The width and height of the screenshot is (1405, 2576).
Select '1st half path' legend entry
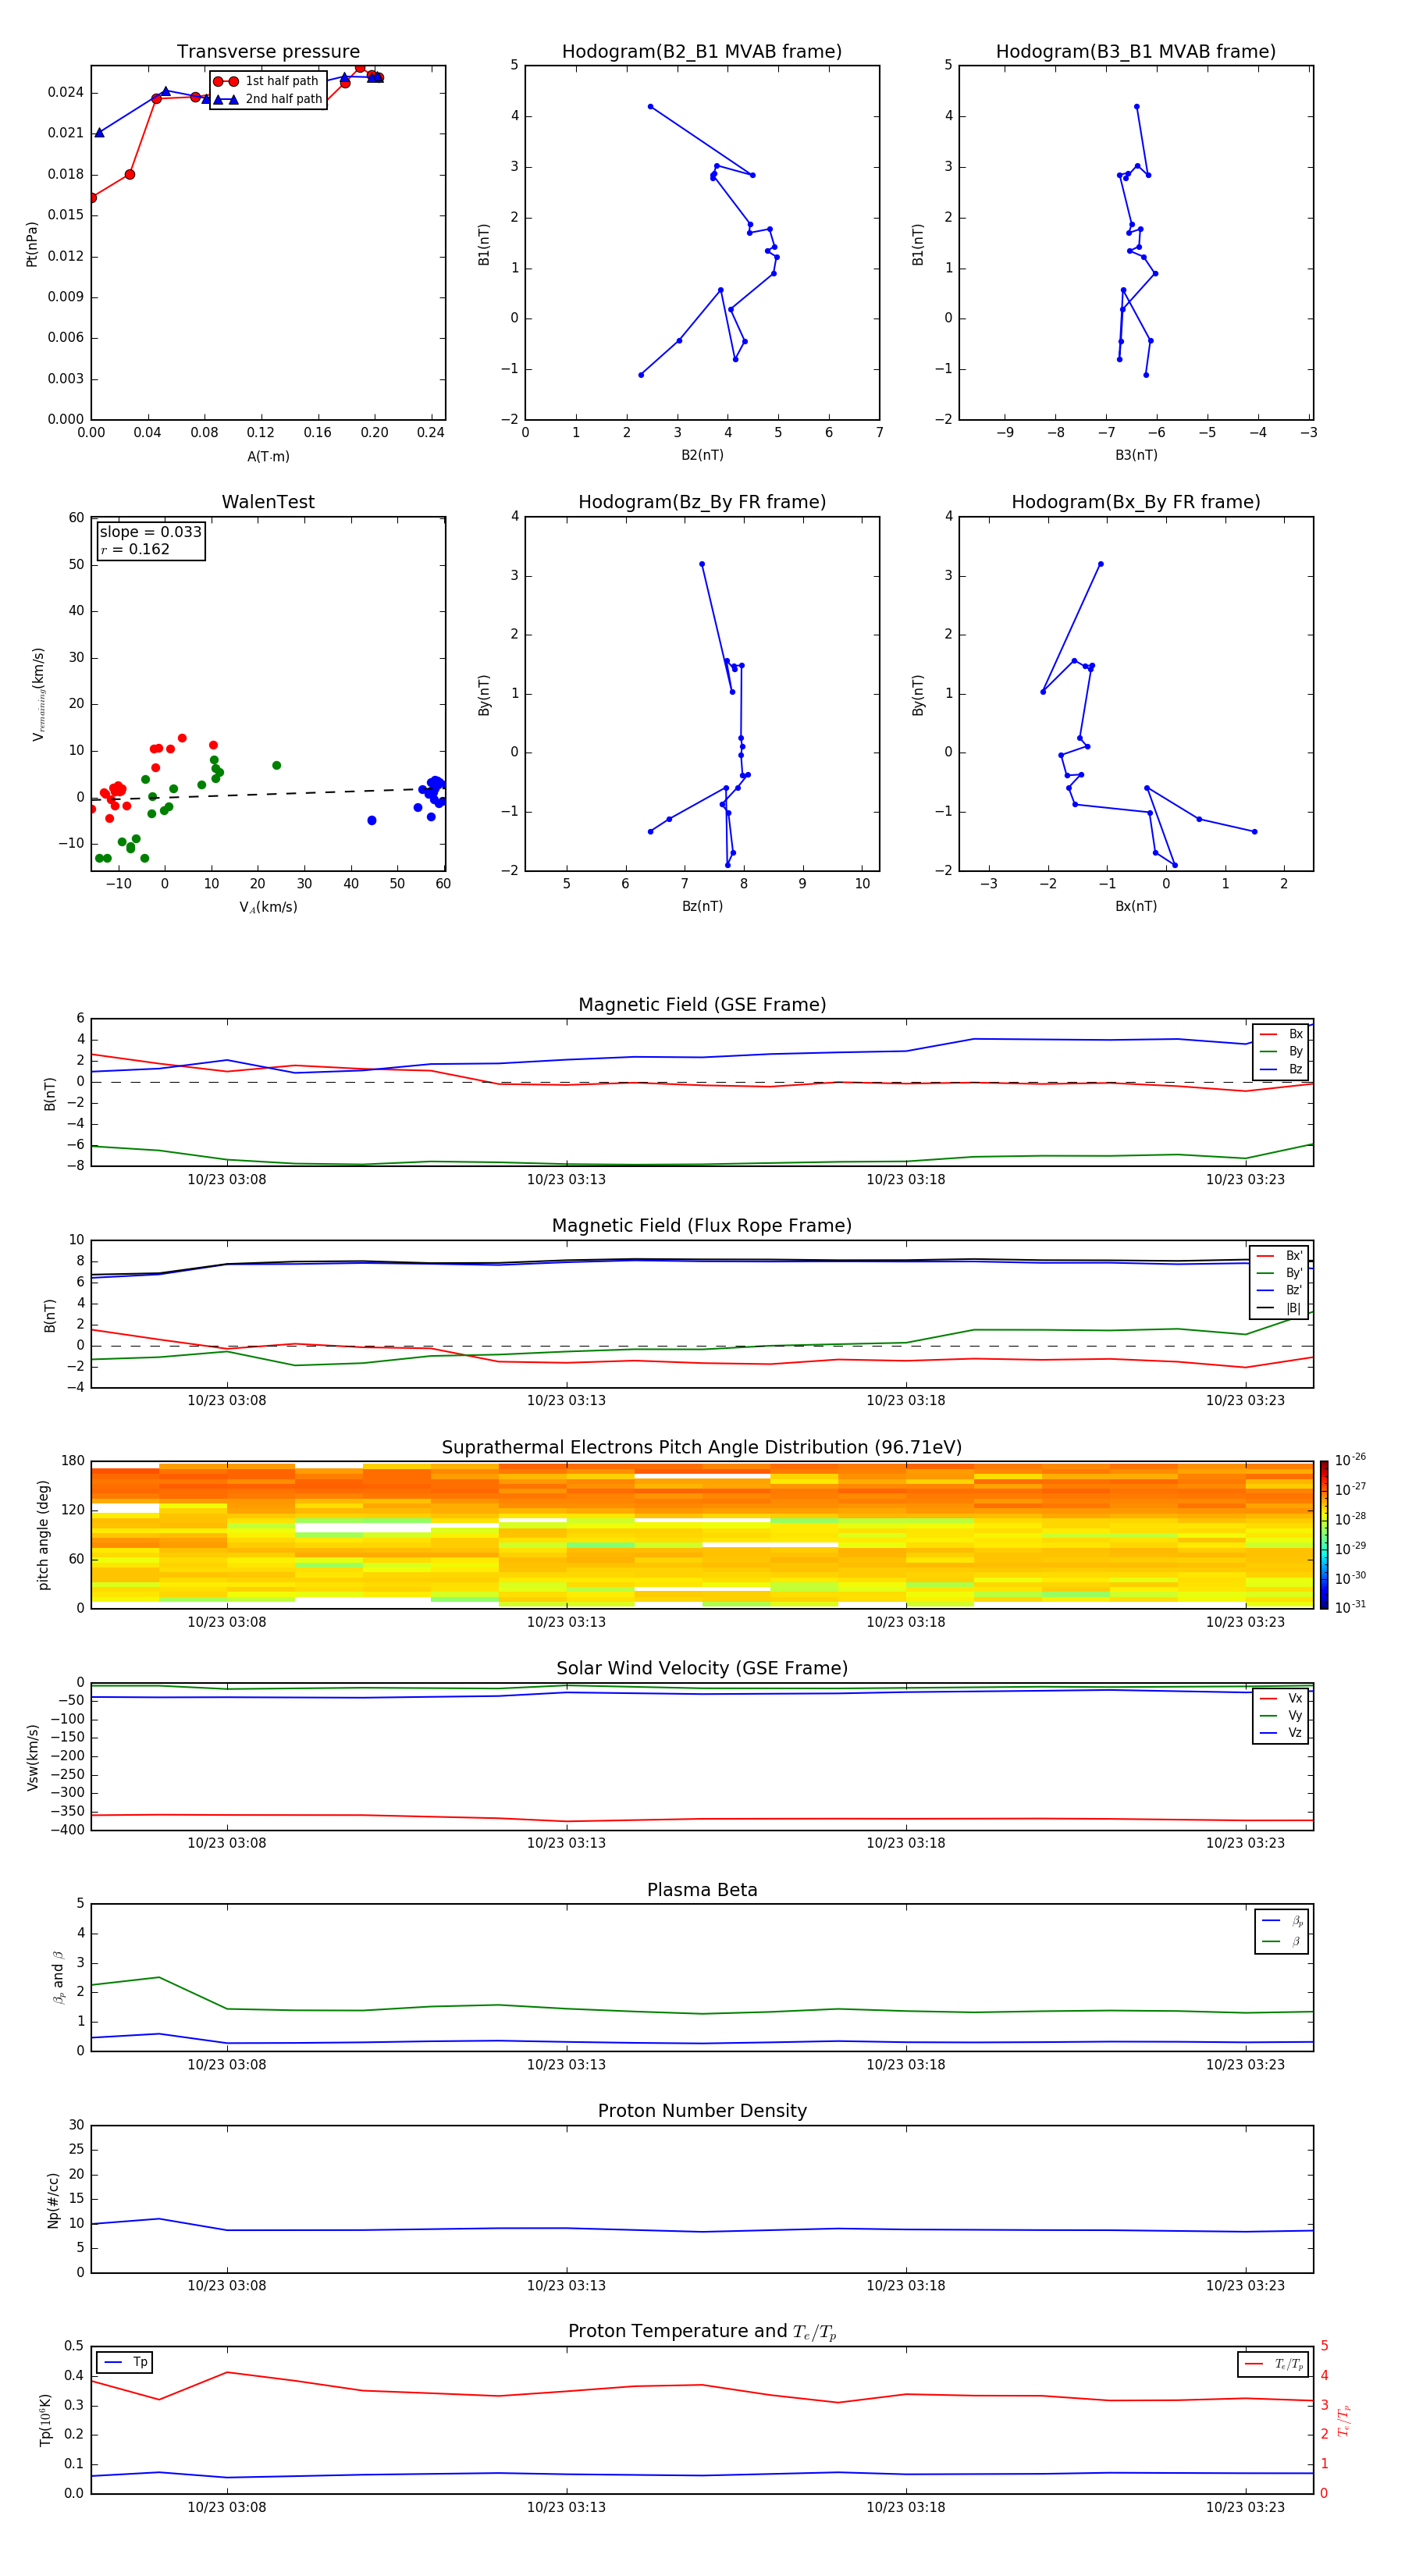pyautogui.click(x=267, y=81)
